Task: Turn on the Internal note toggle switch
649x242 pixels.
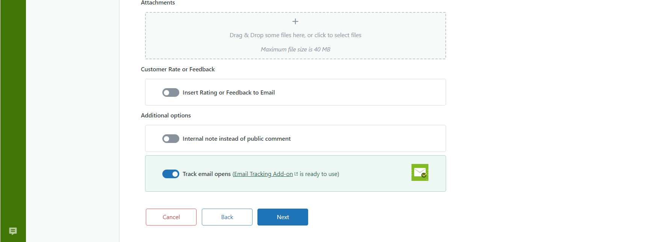Action: (171, 139)
